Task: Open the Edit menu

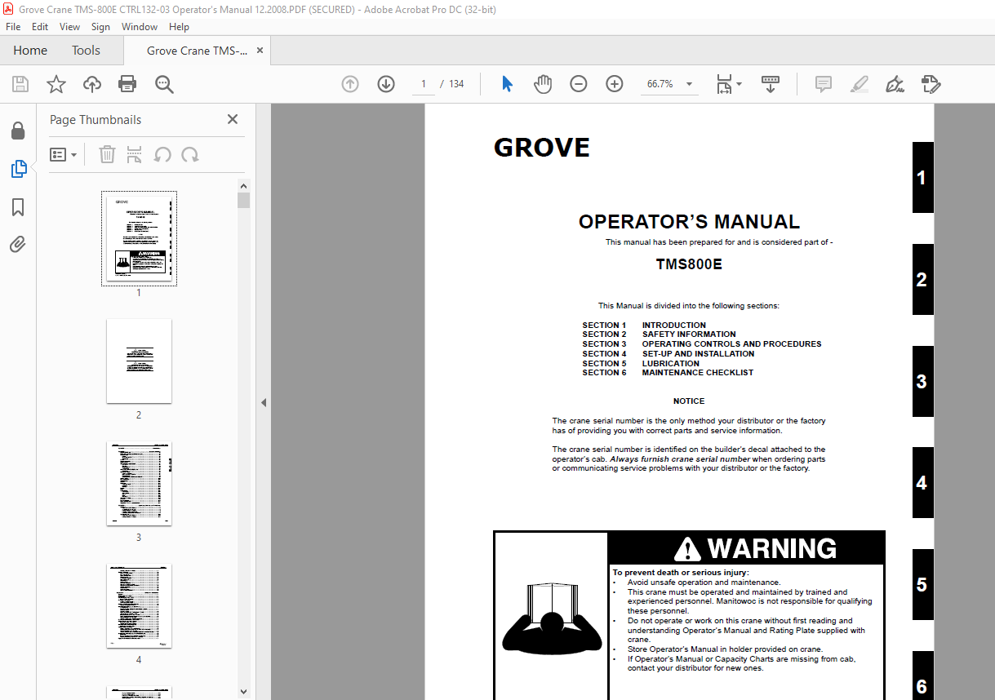Action: [x=40, y=27]
